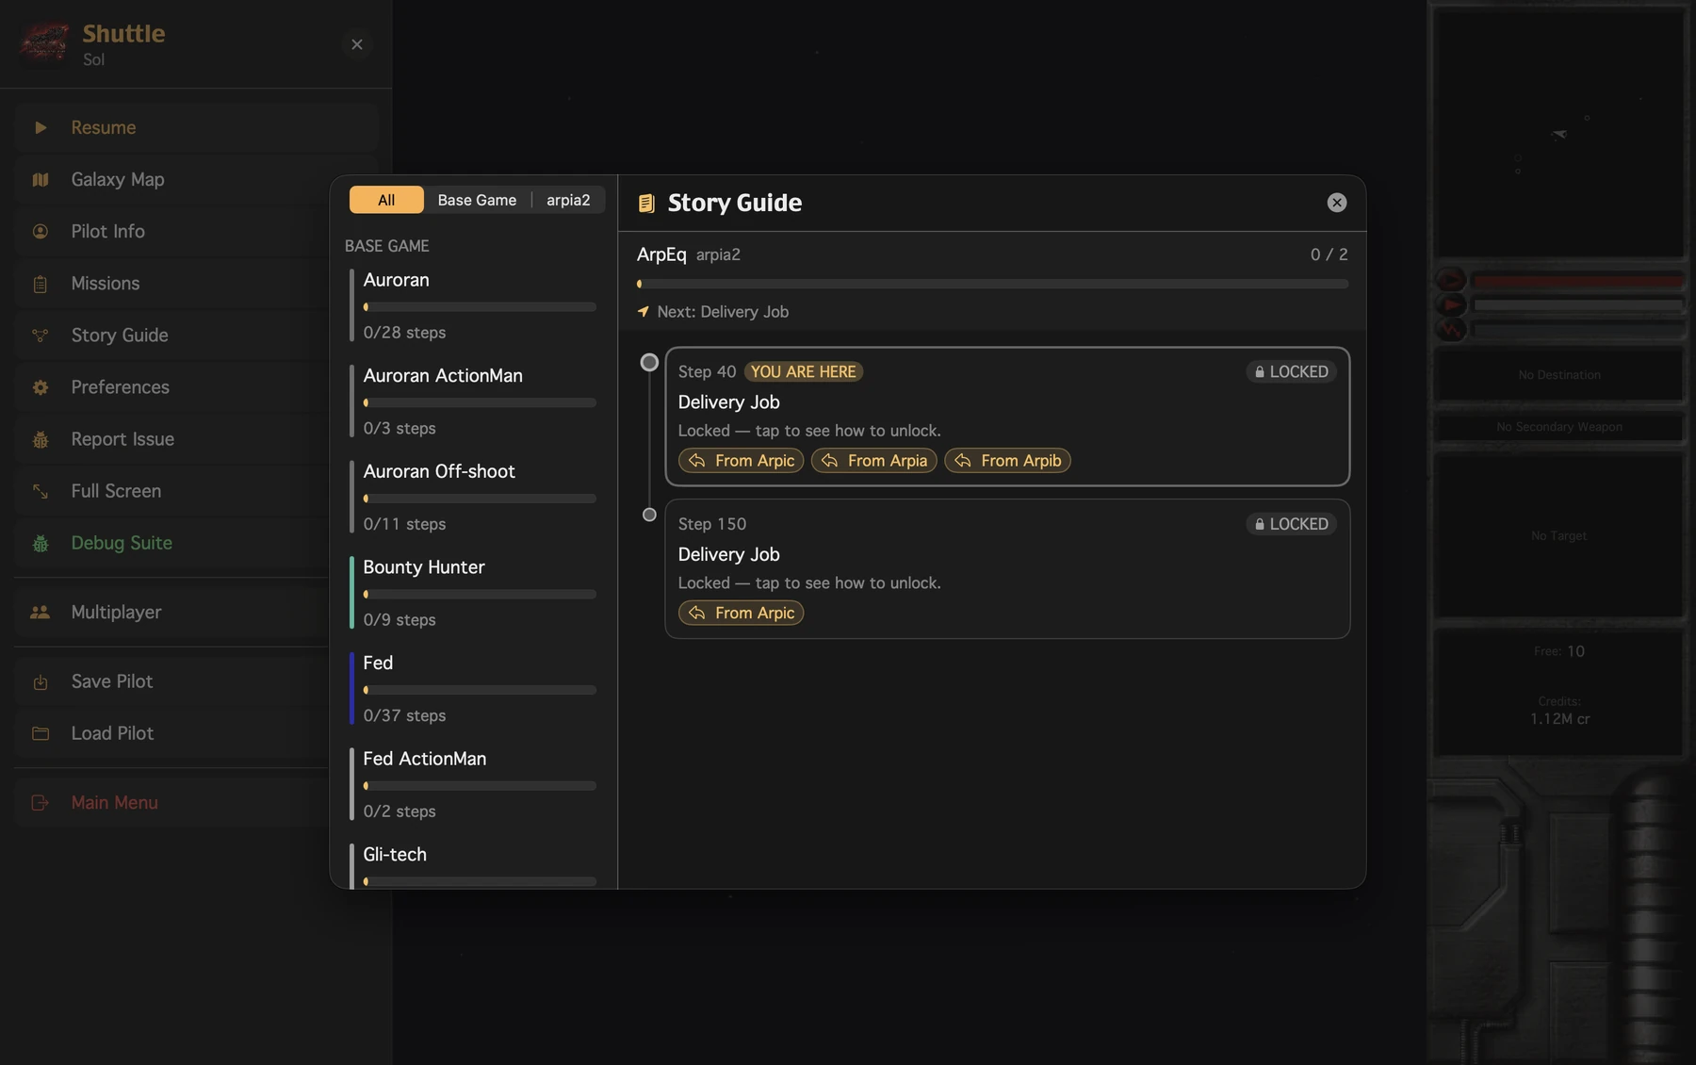Expand the locked Step 150 Delivery Job
This screenshot has width=1696, height=1065.
1007,569
